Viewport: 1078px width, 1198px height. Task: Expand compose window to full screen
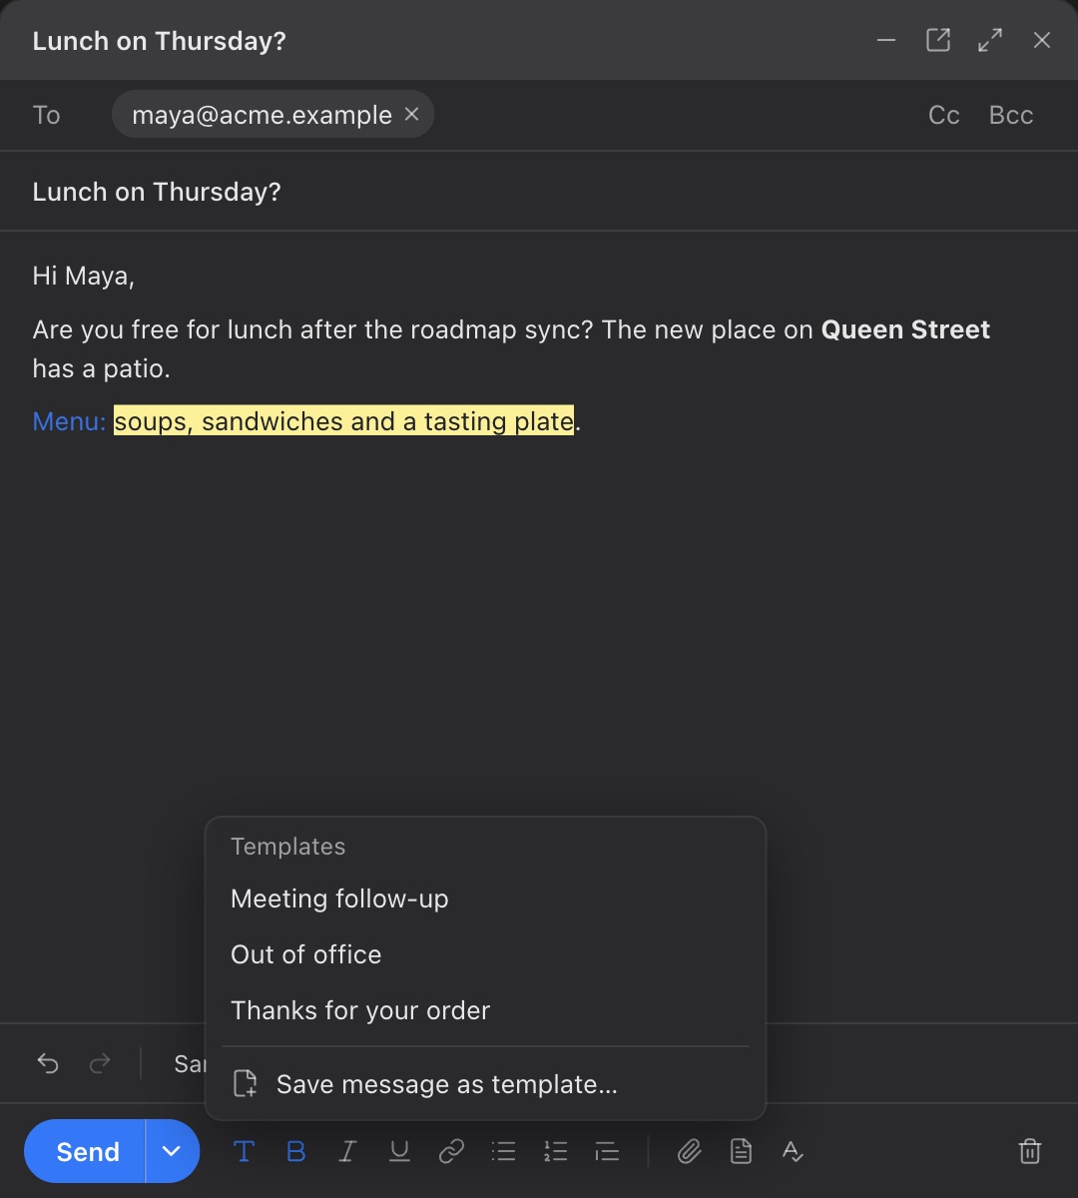[990, 40]
